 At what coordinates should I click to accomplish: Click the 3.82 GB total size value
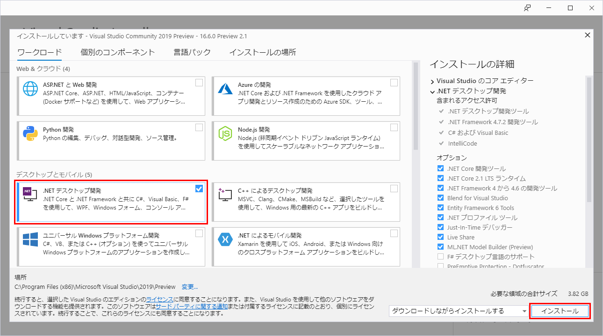578,294
